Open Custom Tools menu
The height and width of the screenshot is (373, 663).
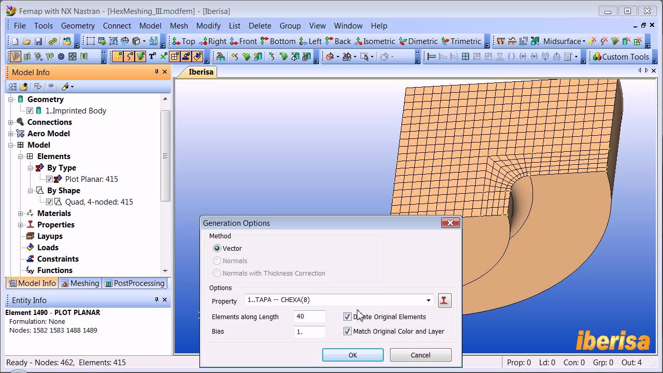click(x=621, y=57)
